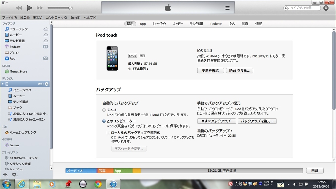Switch to the Podcast tab
The image size is (336, 189).
click(216, 24)
